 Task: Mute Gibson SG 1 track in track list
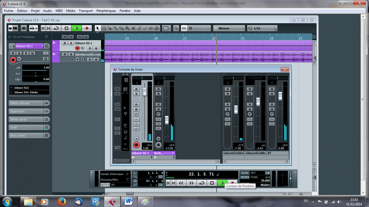(65, 43)
